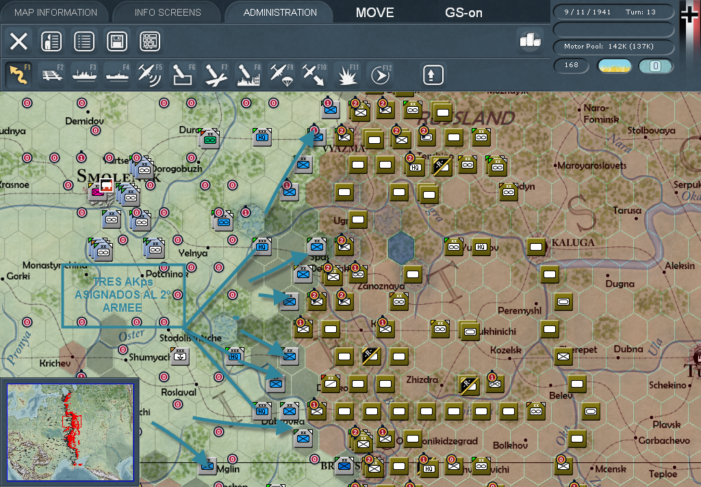Select the supply unit counter near Shumyachi
The image size is (701, 487).
click(180, 356)
